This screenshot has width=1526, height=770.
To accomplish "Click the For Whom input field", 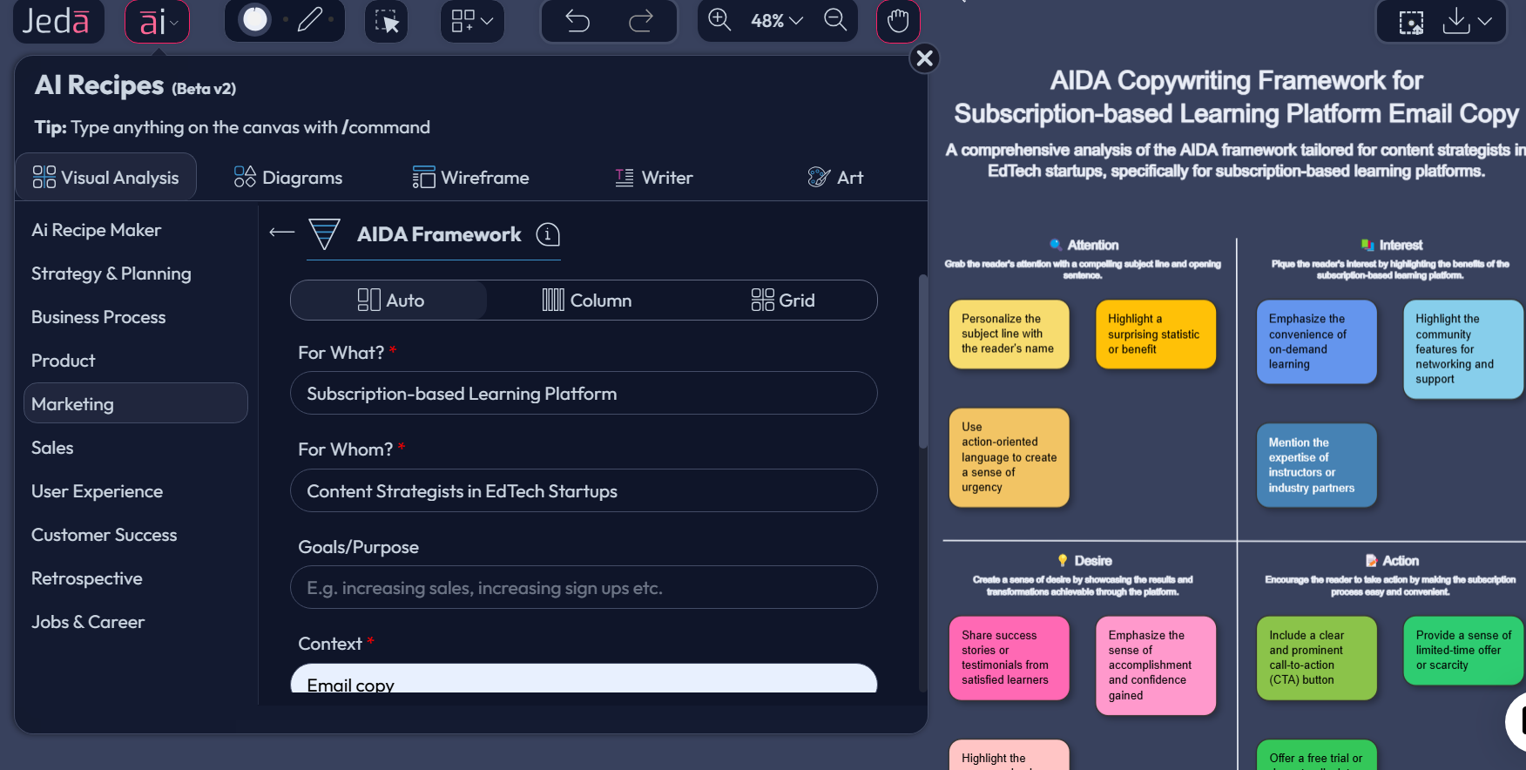I will coord(584,491).
